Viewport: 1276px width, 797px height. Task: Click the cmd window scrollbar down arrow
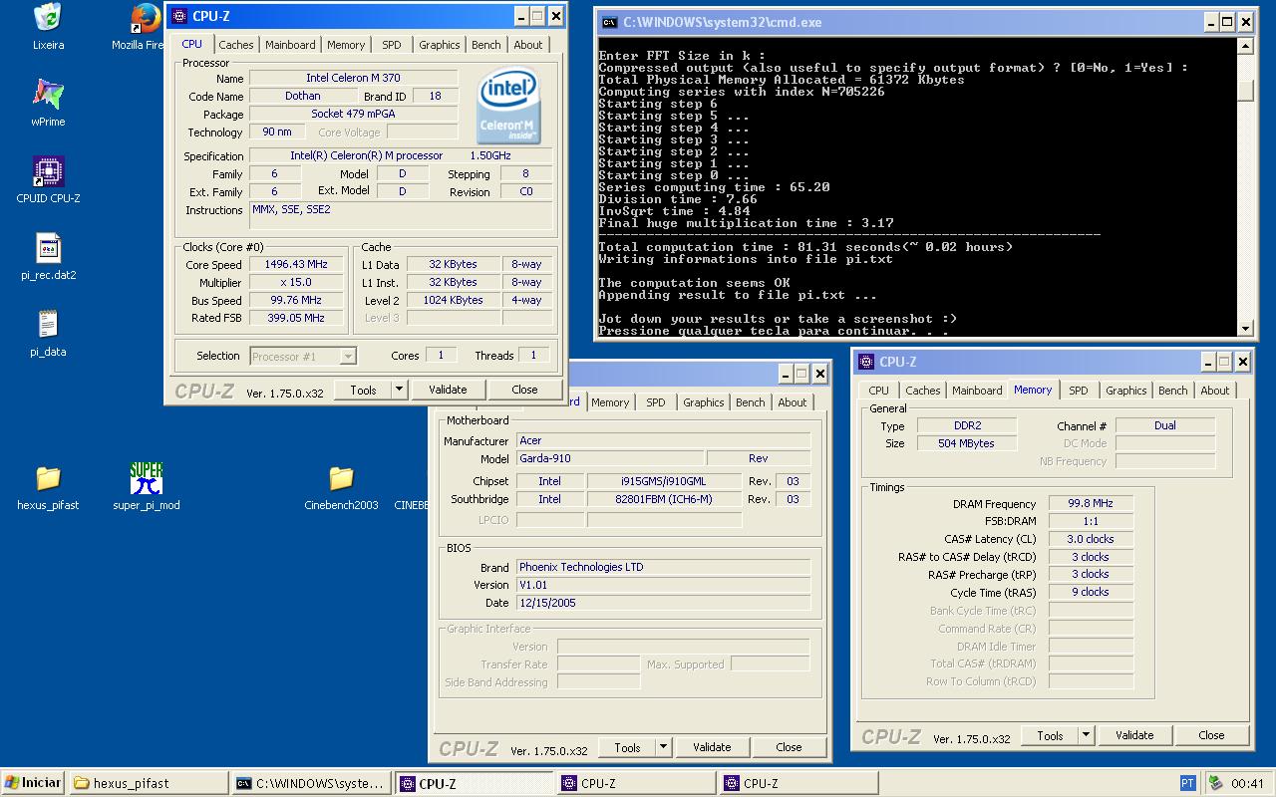(x=1245, y=328)
